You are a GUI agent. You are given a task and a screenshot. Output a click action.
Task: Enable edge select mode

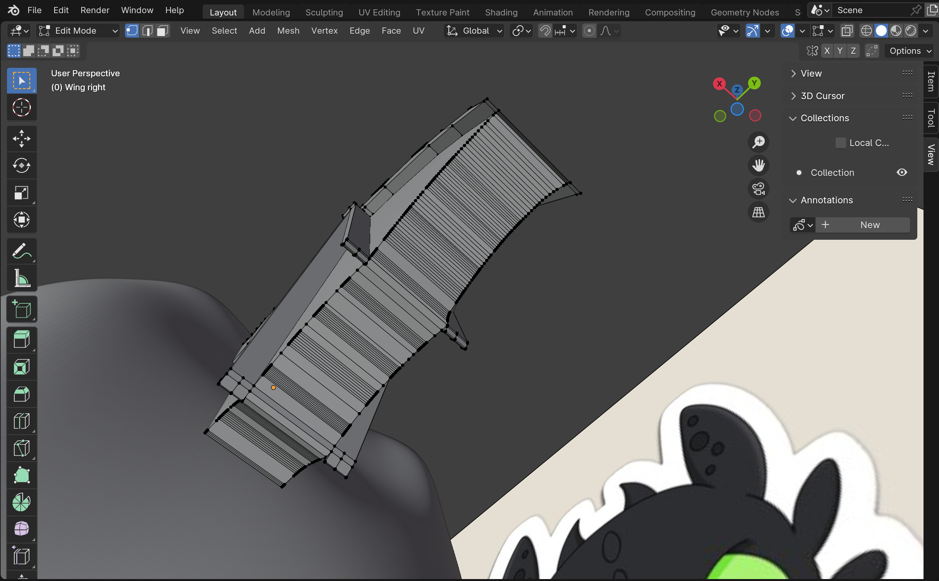pyautogui.click(x=148, y=31)
